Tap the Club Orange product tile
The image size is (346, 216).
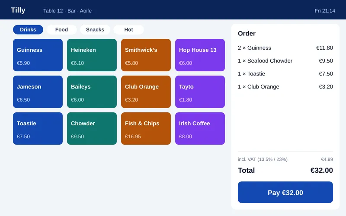coord(146,92)
